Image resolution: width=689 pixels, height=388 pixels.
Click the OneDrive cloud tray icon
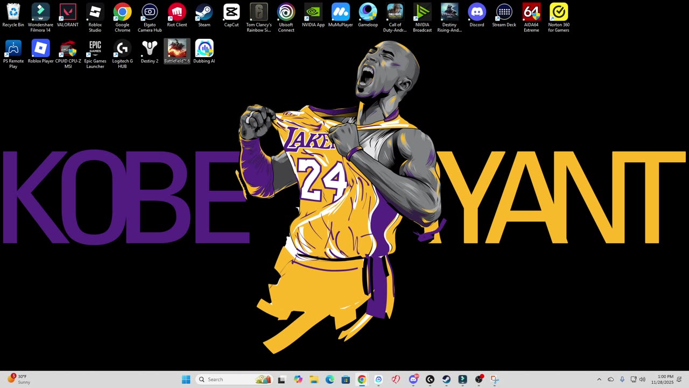point(610,379)
